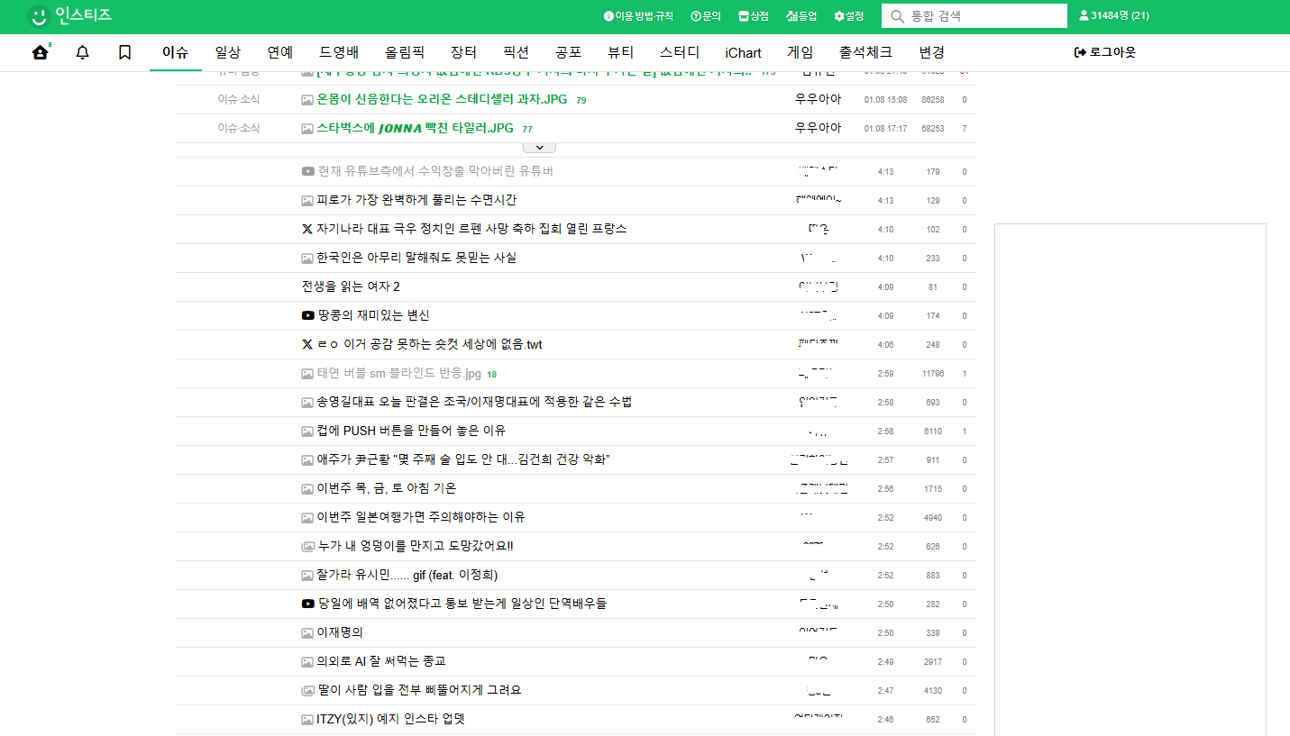Select the 뷰티 tab
Screen dimensions: 1290x736
(x=621, y=52)
